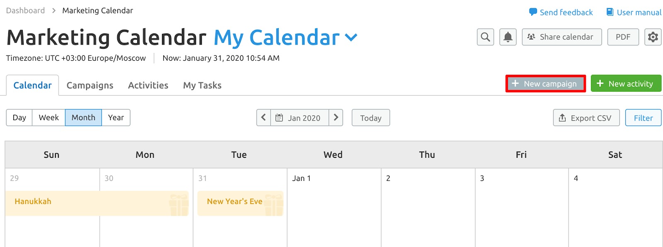The height and width of the screenshot is (247, 663).
Task: Go to previous month arrow
Action: 264,118
